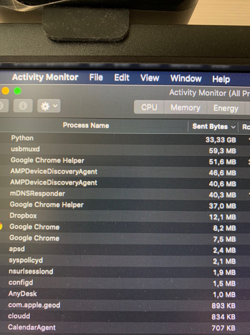Open the File menu
250x335 pixels.
(x=96, y=77)
